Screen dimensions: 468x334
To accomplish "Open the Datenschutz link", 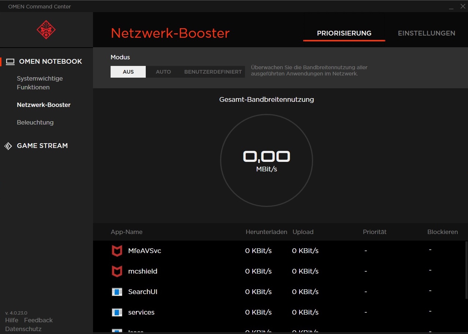I will click(23, 329).
